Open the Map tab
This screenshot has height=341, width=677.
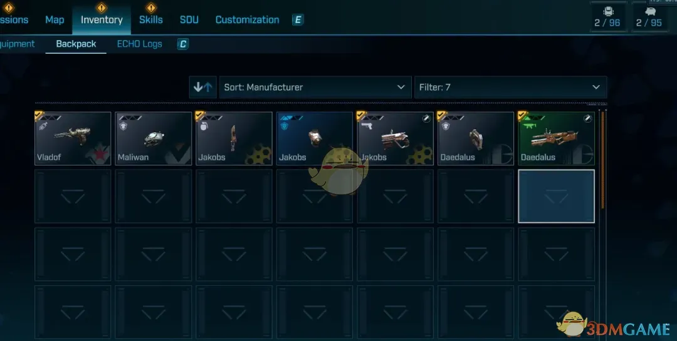tap(55, 20)
